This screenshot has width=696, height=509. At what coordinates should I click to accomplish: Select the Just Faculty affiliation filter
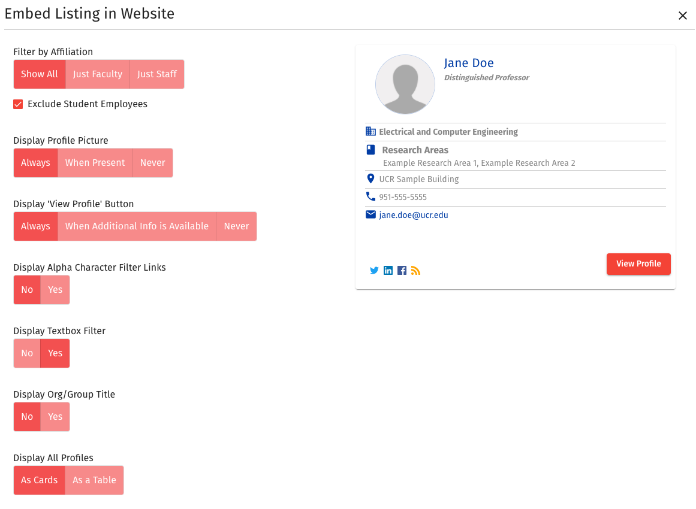(x=97, y=74)
